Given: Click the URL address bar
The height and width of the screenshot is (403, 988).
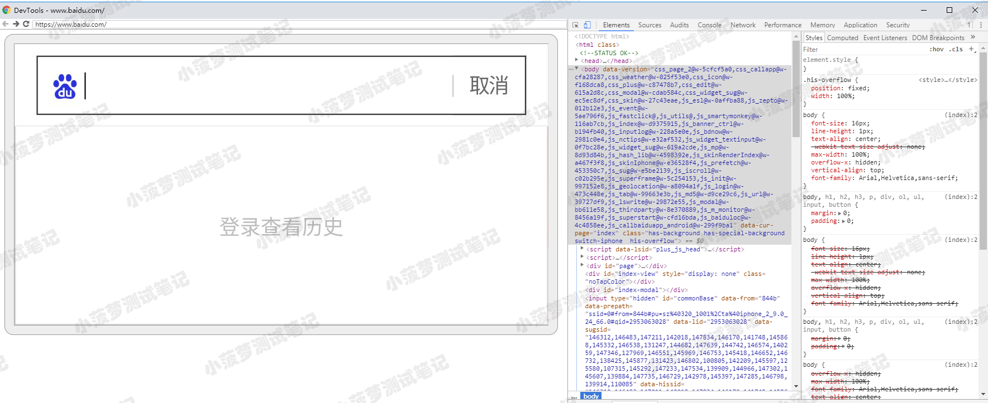Looking at the screenshot, I should 299,25.
